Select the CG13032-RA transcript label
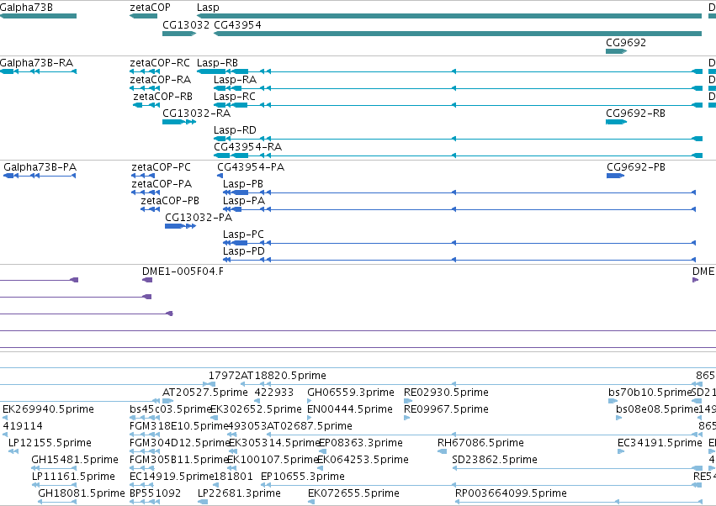This screenshot has width=716, height=506. pyautogui.click(x=196, y=113)
